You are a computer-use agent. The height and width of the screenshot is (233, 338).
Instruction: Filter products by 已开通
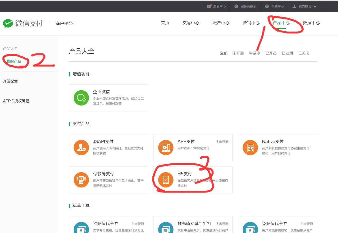[271, 53]
